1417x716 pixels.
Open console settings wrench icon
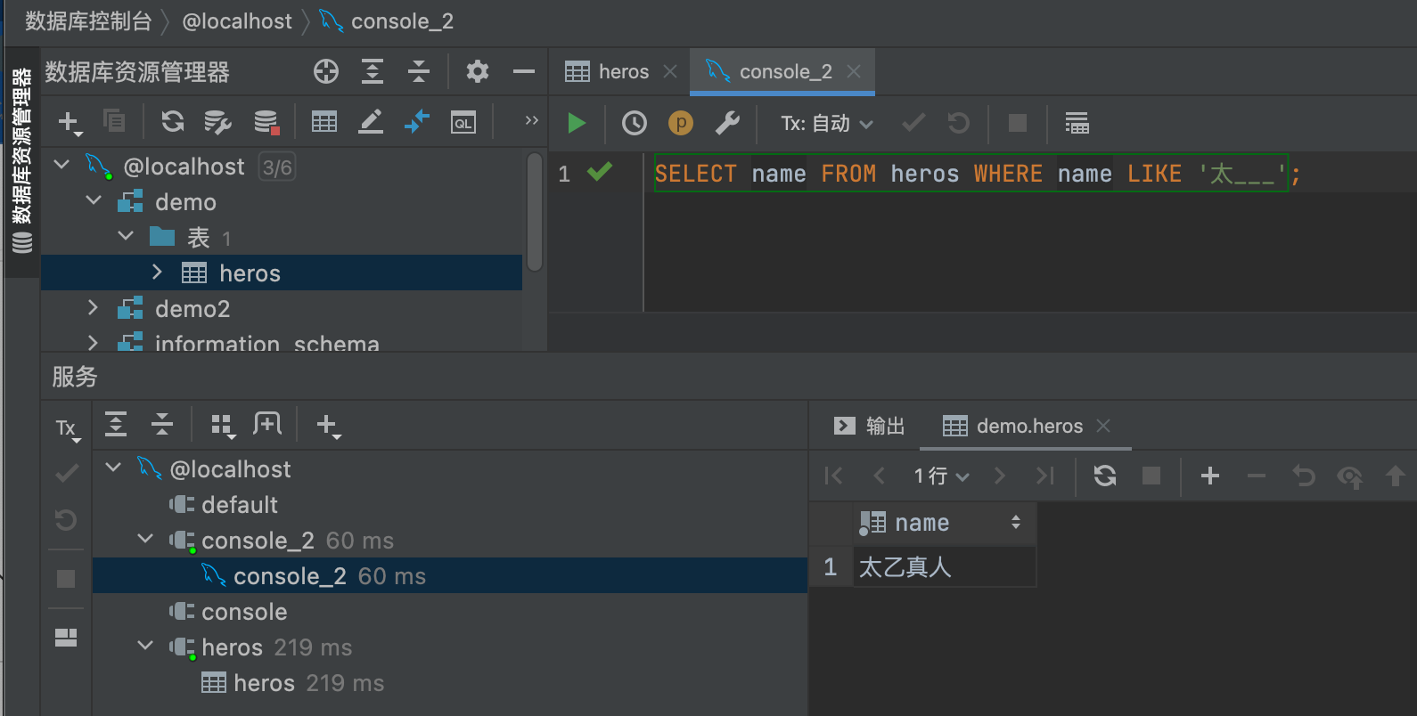coord(727,123)
